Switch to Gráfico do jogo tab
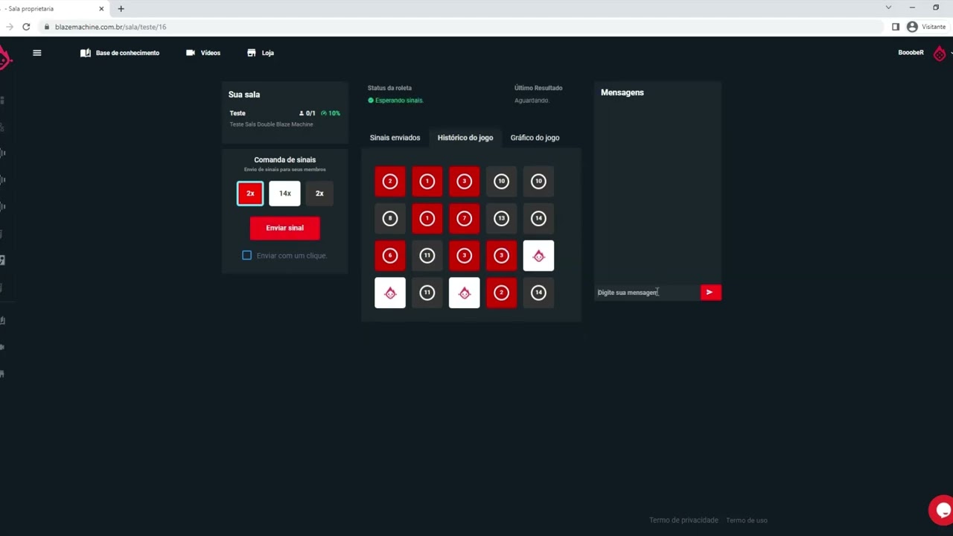Viewport: 953px width, 536px height. (x=535, y=138)
